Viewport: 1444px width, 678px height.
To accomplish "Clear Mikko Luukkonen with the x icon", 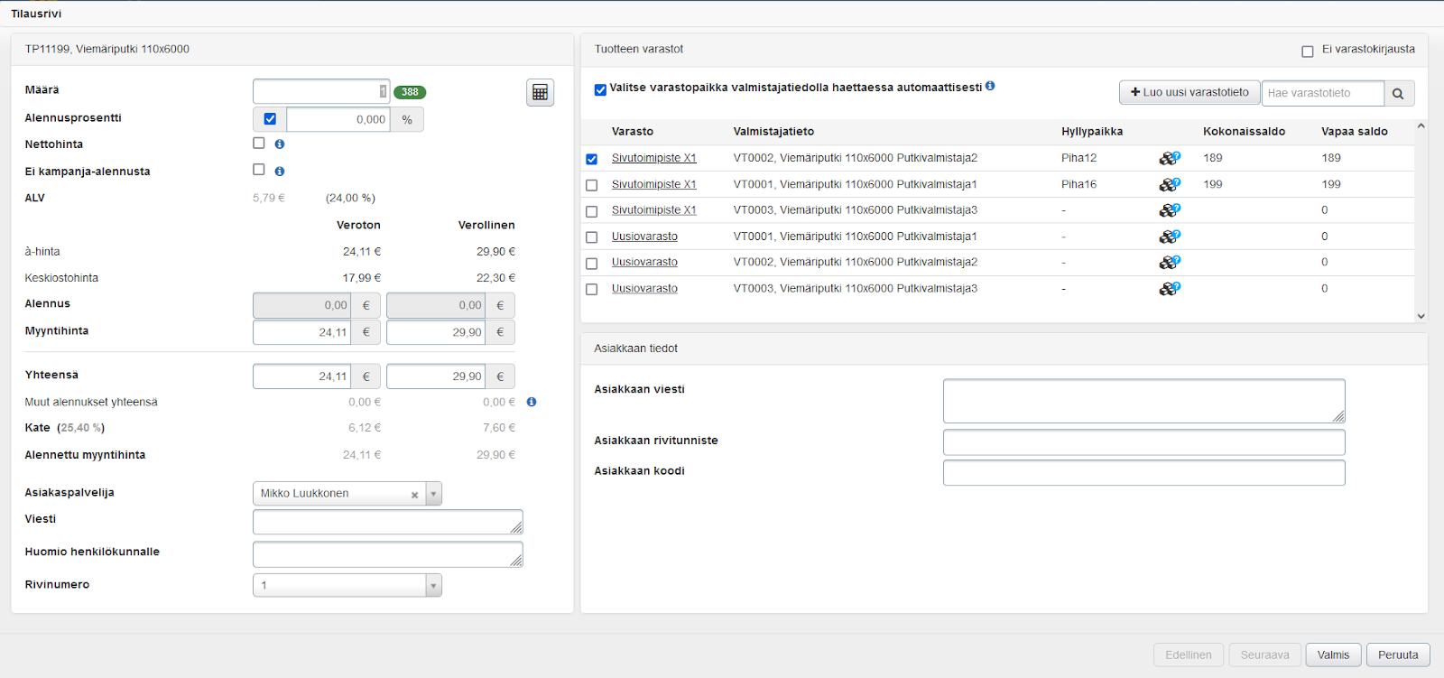I will 414,495.
